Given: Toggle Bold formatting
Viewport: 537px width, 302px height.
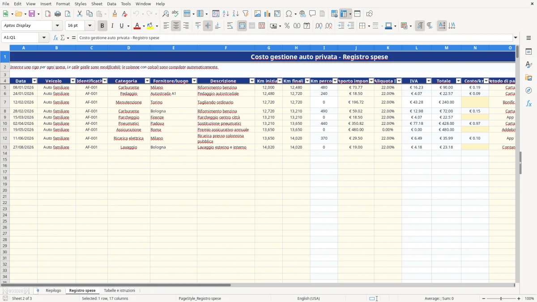Looking at the screenshot, I should (102, 26).
